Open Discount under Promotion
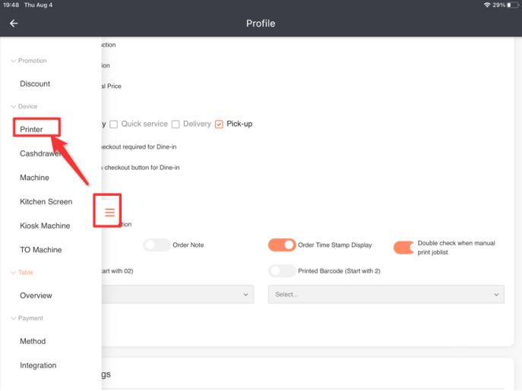This screenshot has width=522, height=391. 35,84
